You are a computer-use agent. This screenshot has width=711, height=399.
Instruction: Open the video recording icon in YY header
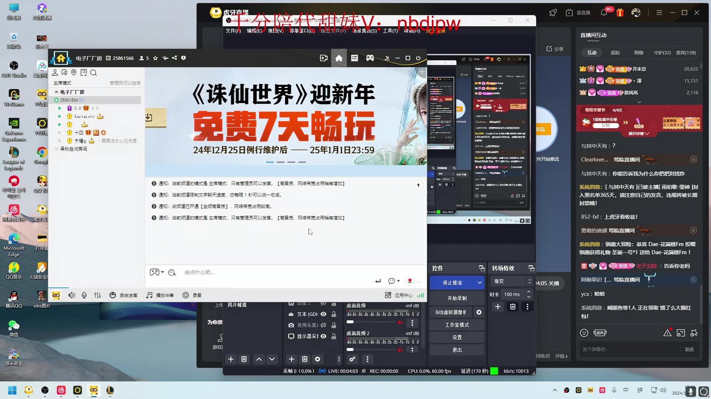point(324,58)
